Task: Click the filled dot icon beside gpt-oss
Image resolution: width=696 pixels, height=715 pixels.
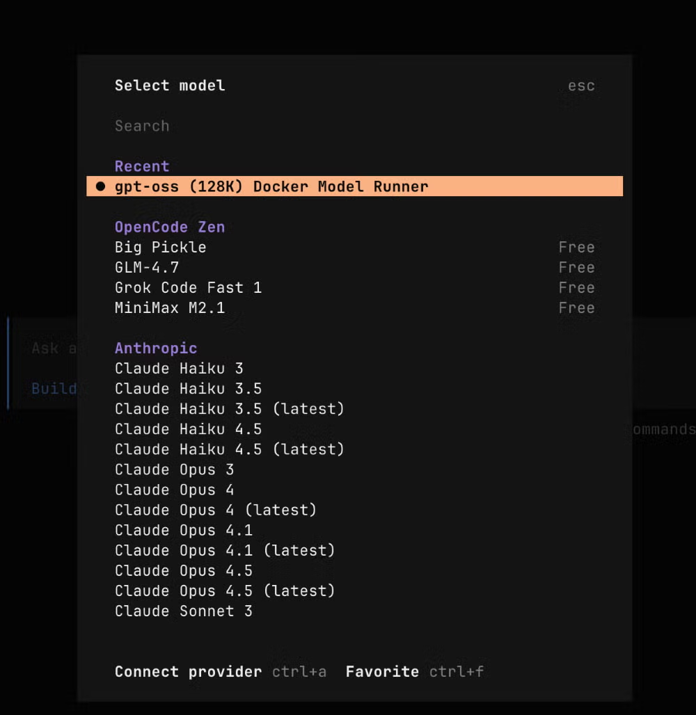Action: (100, 186)
